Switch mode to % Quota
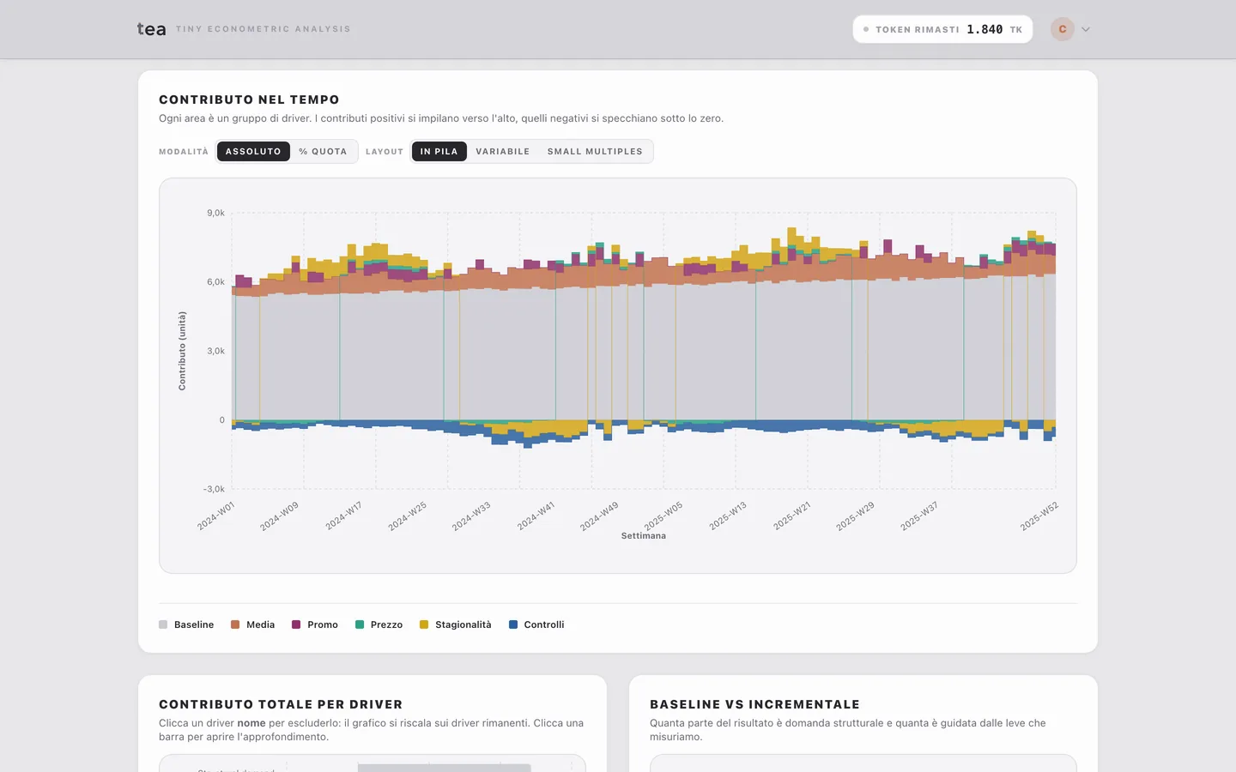Screen dimensions: 1236x772 323,152
